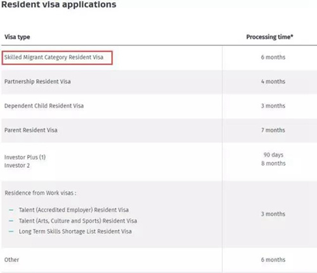Open Talent (Arts, Culture and Sports) Resident Visa
Viewport: 317px width, 273px height.
click(x=78, y=221)
